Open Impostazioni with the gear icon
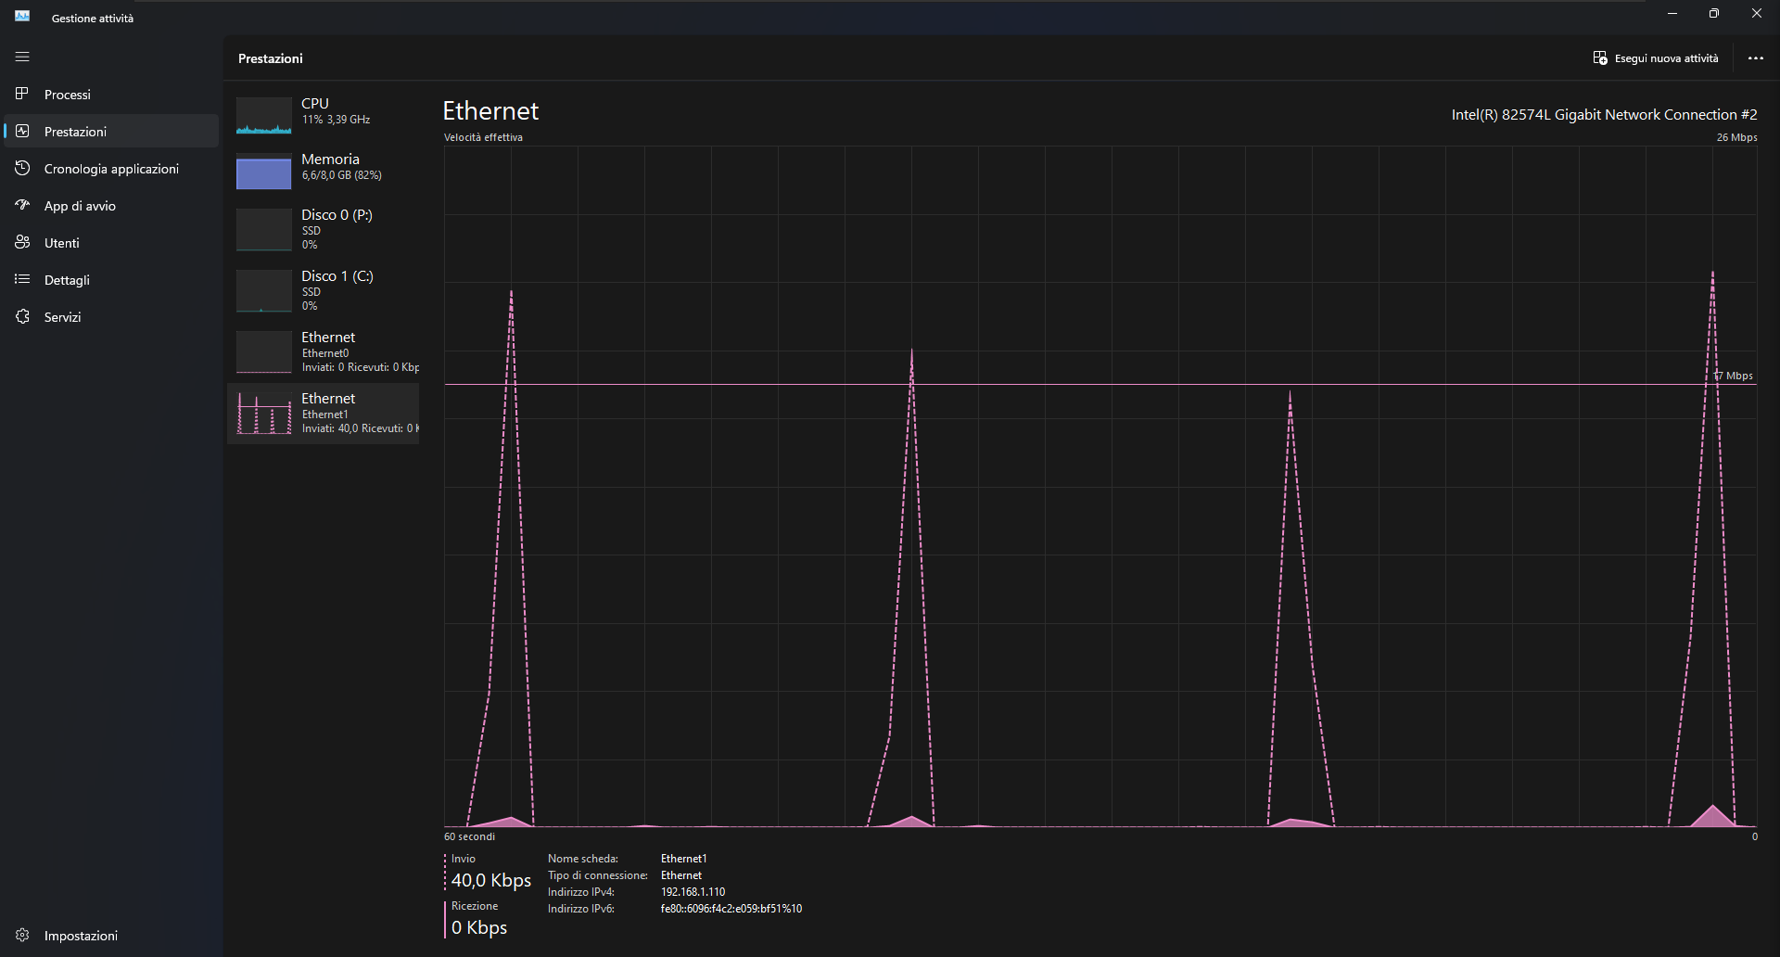 tap(22, 935)
